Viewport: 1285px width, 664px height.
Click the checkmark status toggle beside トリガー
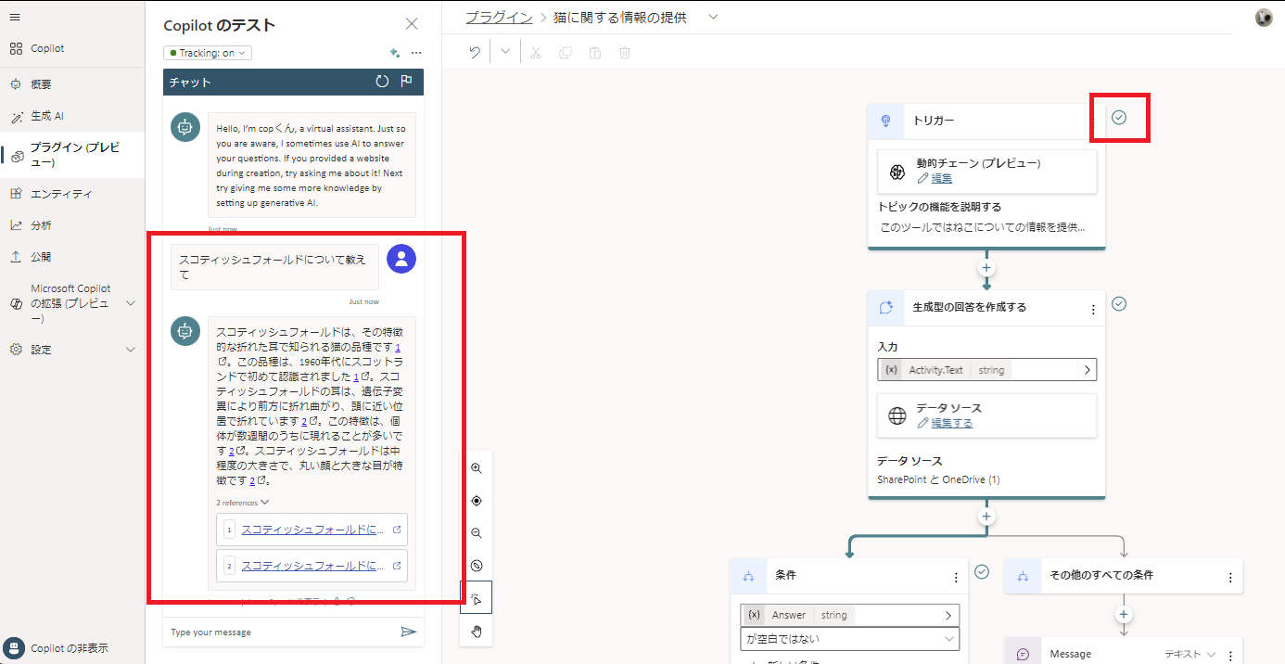tap(1120, 119)
